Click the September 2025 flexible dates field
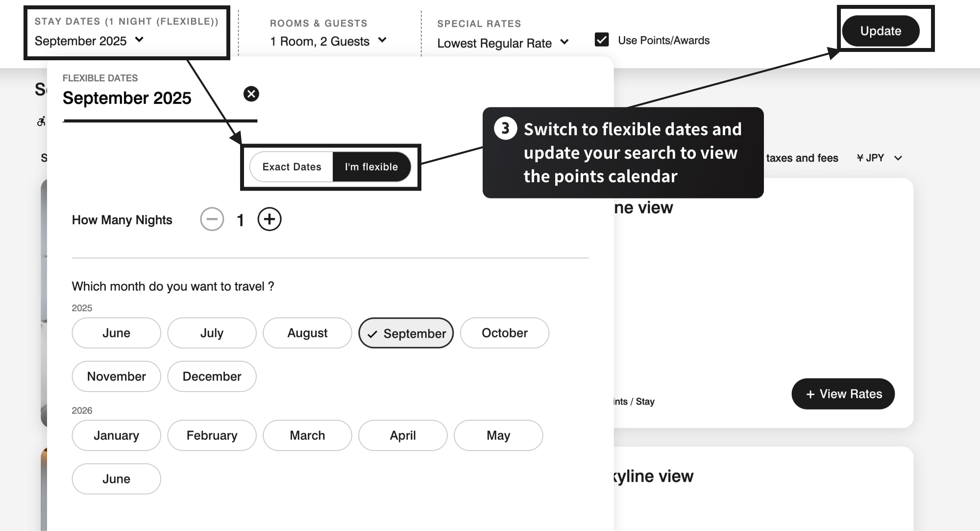This screenshot has height=531, width=980. click(x=127, y=98)
